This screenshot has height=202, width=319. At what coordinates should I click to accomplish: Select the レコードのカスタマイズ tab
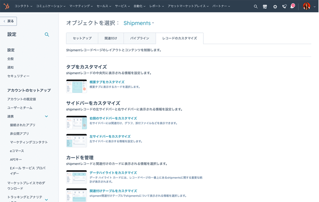(180, 38)
